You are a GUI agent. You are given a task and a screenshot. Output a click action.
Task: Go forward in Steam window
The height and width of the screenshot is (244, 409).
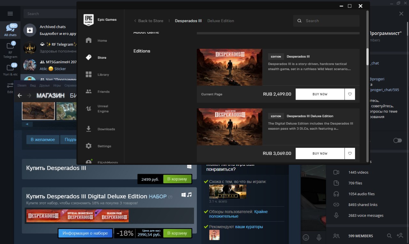pos(29,95)
